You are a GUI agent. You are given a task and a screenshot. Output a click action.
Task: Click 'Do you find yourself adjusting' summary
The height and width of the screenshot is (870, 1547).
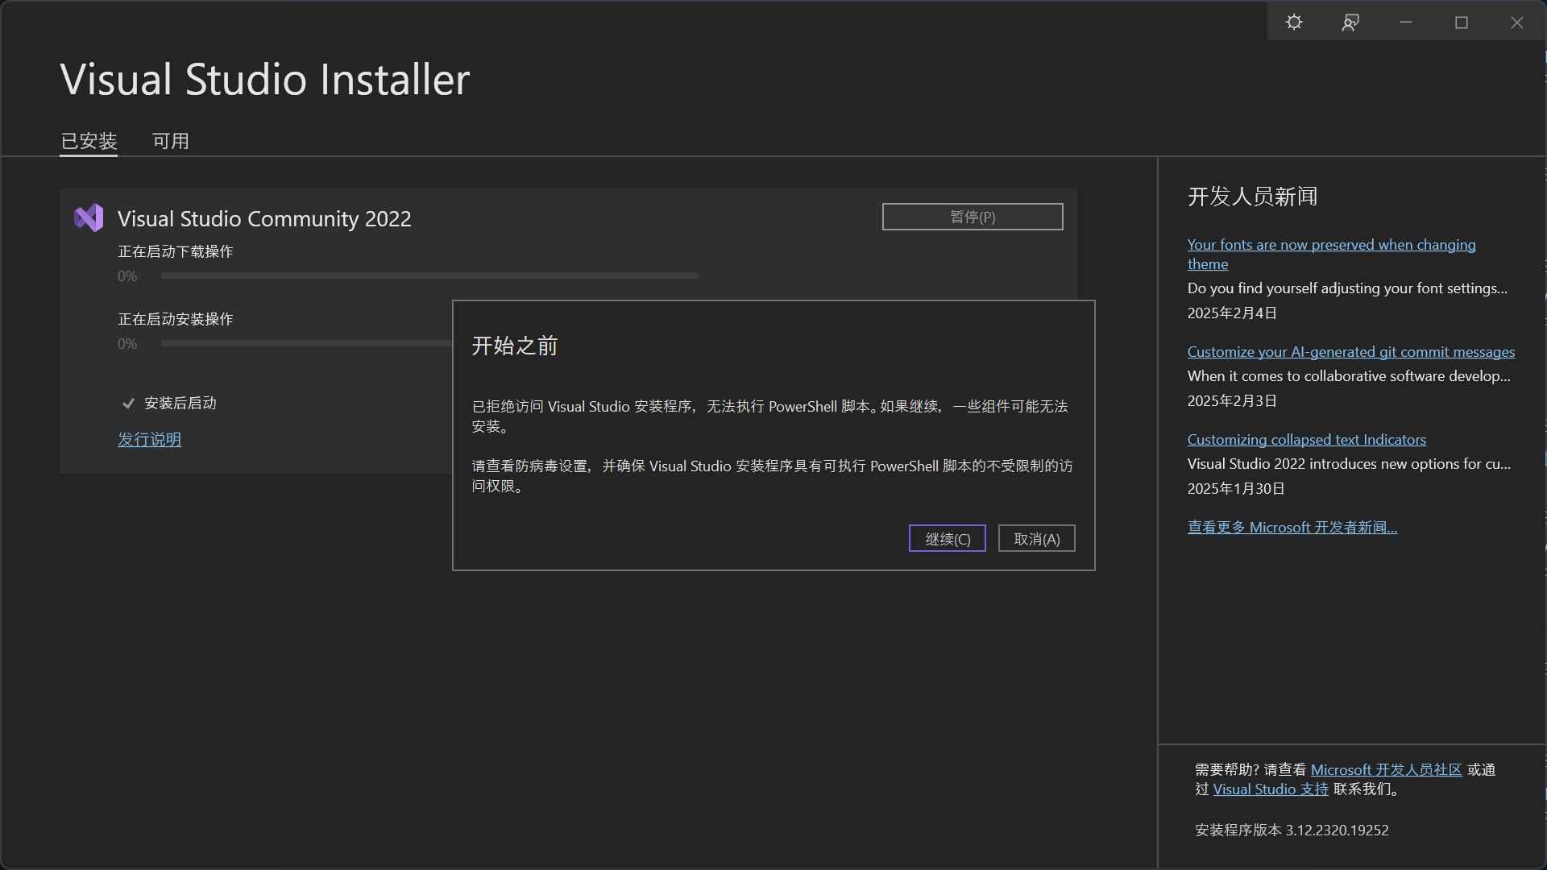coord(1347,288)
